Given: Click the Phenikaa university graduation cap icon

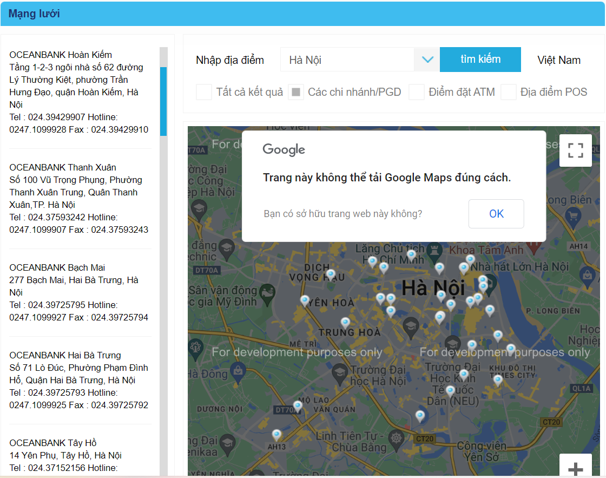Looking at the screenshot, I should [228, 444].
